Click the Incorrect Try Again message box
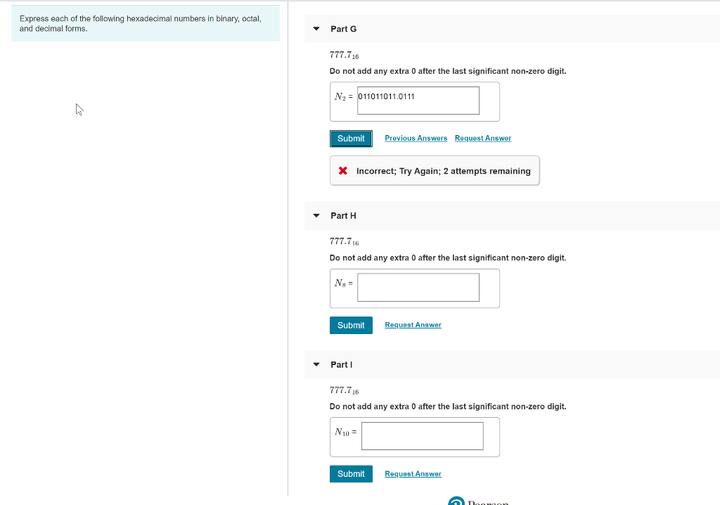Viewport: 720px width, 505px height. (434, 170)
